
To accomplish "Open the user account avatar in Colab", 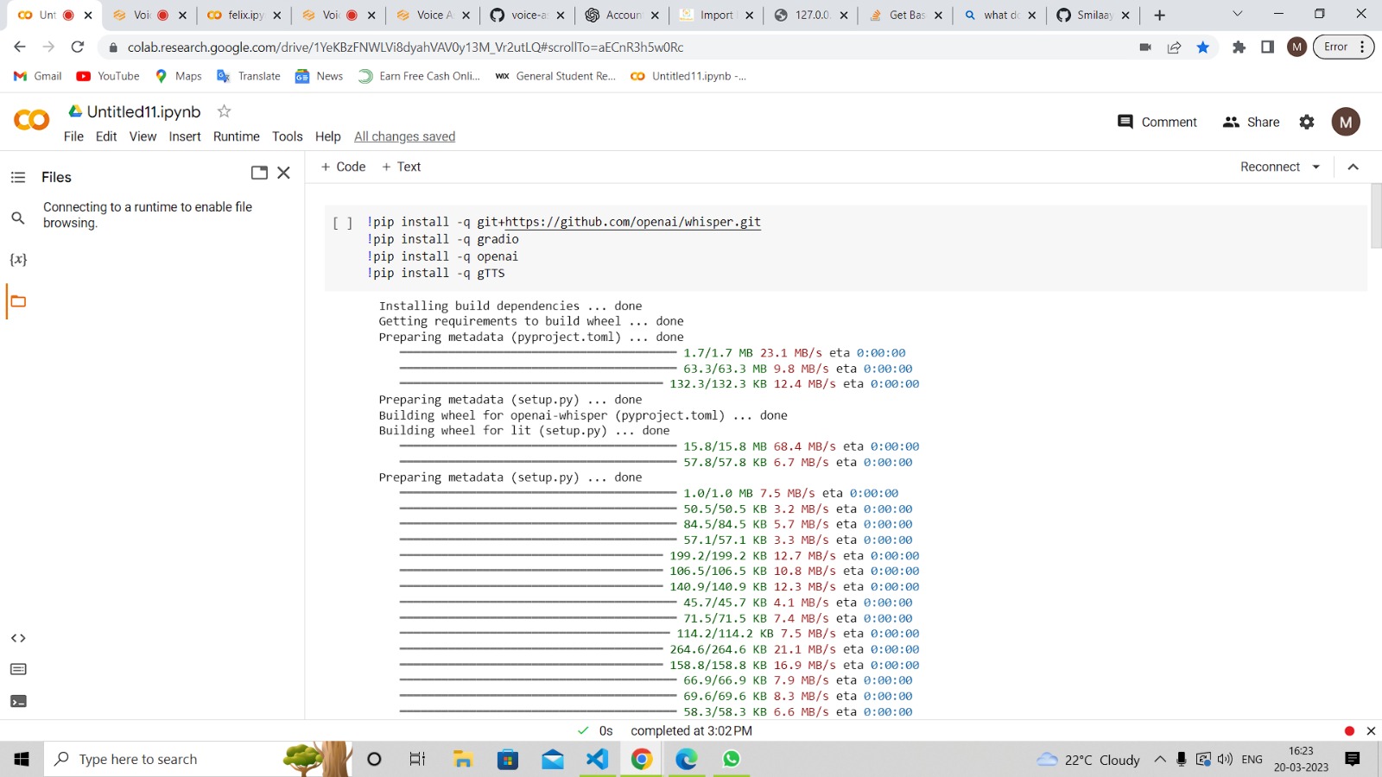I will 1346,123.
